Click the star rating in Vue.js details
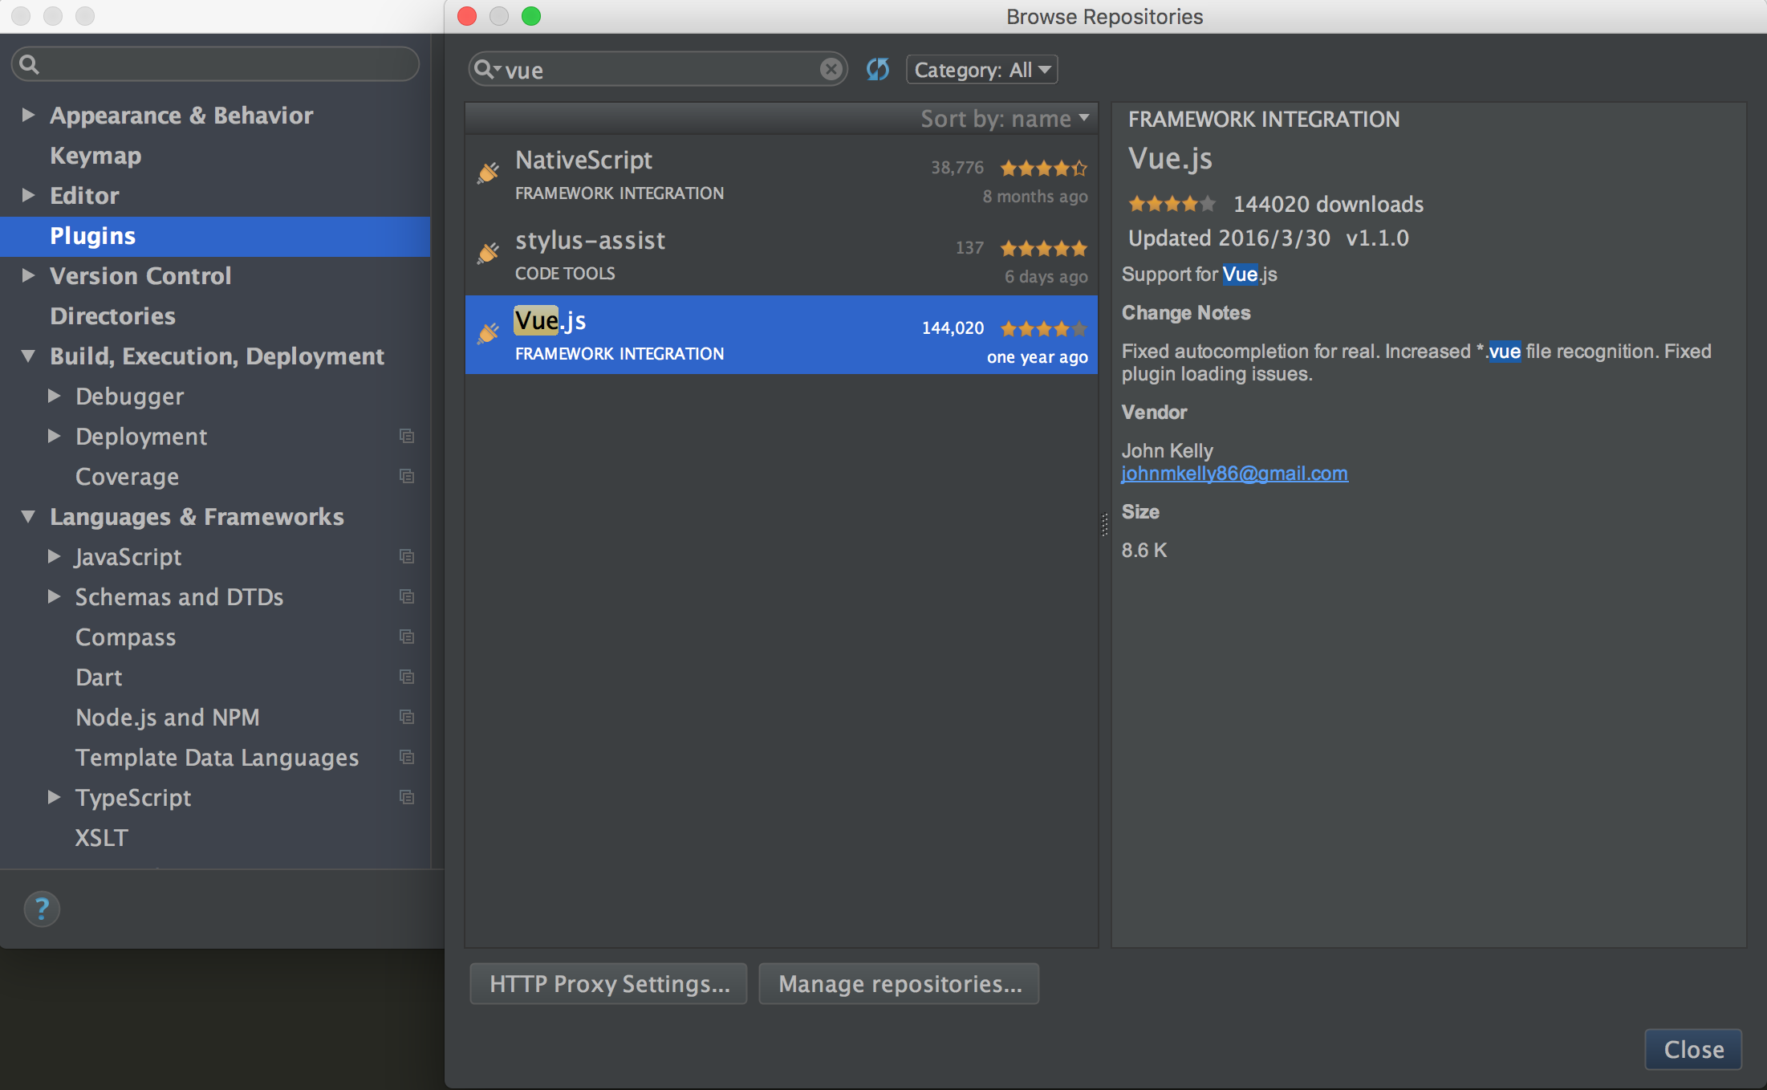The height and width of the screenshot is (1090, 1767). click(x=1172, y=204)
